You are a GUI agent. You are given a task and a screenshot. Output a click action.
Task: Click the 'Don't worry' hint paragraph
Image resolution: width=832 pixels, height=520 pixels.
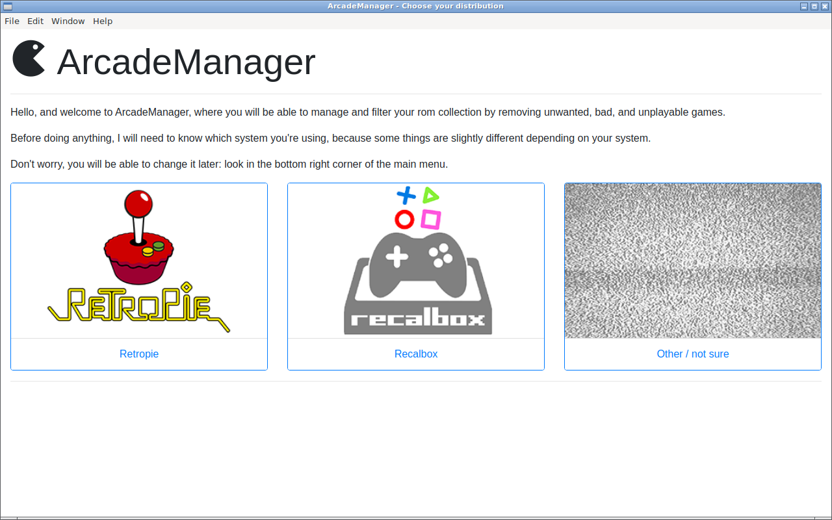coord(229,164)
